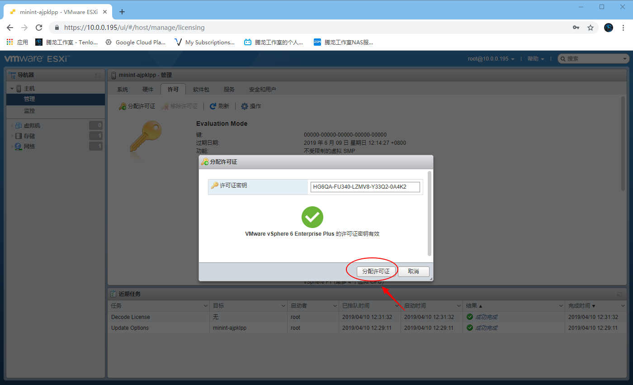Click the Virtual Machines (虚拟机) navigator icon
This screenshot has width=633, height=385.
[x=19, y=125]
